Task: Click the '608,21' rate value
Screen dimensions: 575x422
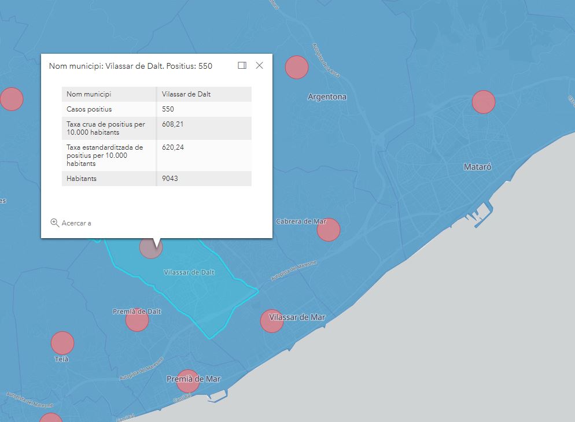Action: 173,124
